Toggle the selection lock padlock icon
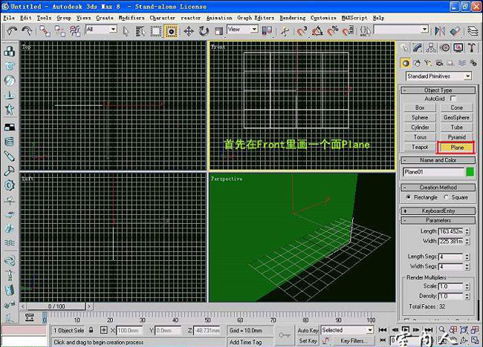Viewport: 483px width, 347px height. (x=91, y=330)
